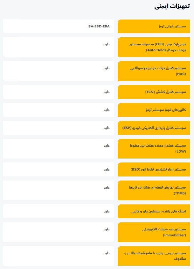Click the دارد value for TCS row
Screen dimensions: 194x269
coord(106,92)
